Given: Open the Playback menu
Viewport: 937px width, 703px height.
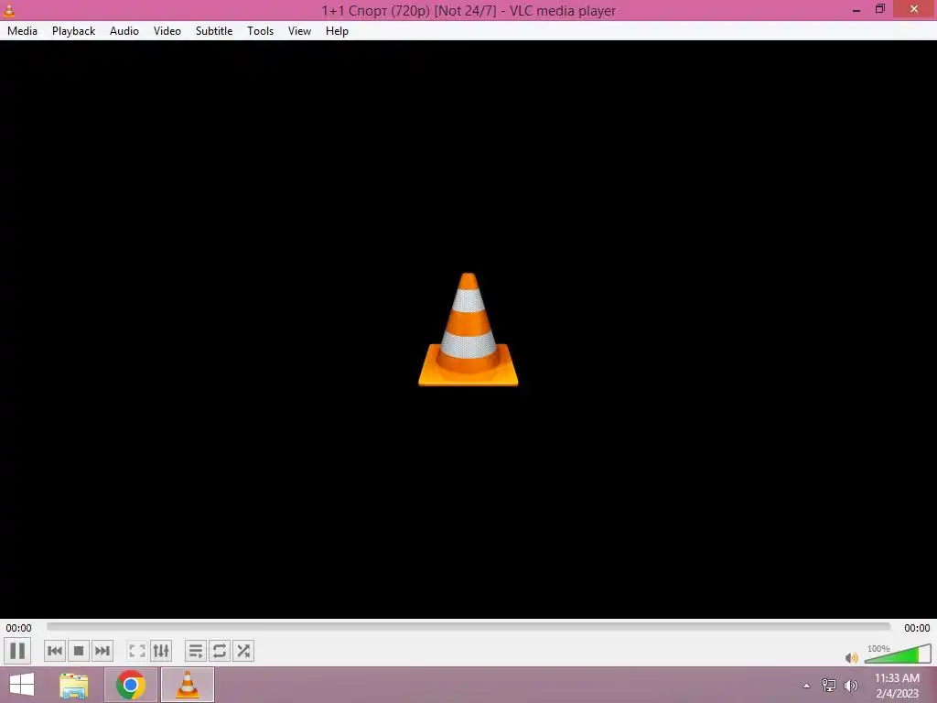Looking at the screenshot, I should coord(73,31).
